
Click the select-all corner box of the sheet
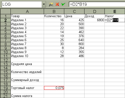5,11
